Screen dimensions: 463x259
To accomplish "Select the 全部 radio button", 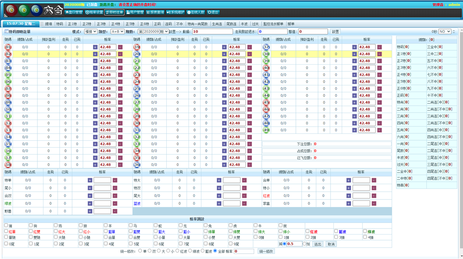I will point(215,251).
